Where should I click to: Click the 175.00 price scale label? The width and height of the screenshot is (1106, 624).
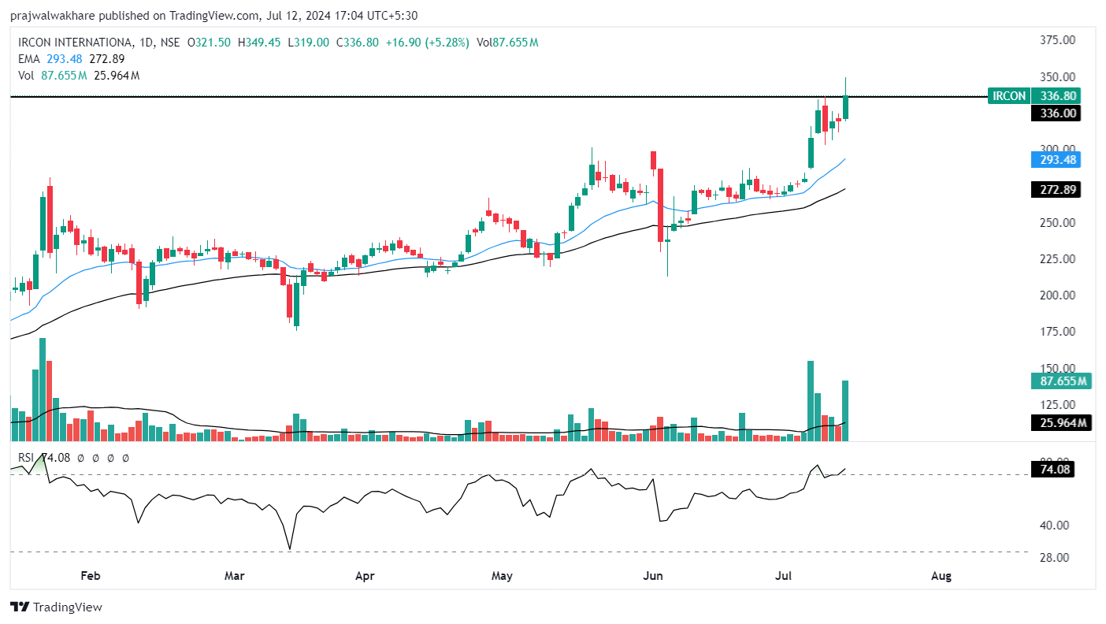point(1057,332)
